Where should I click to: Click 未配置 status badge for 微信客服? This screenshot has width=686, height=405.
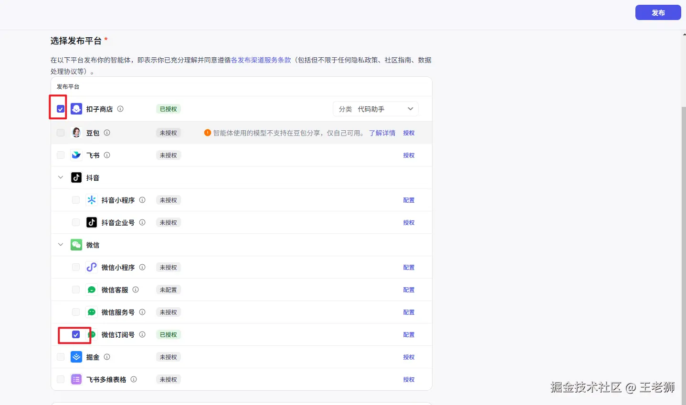[x=169, y=290]
